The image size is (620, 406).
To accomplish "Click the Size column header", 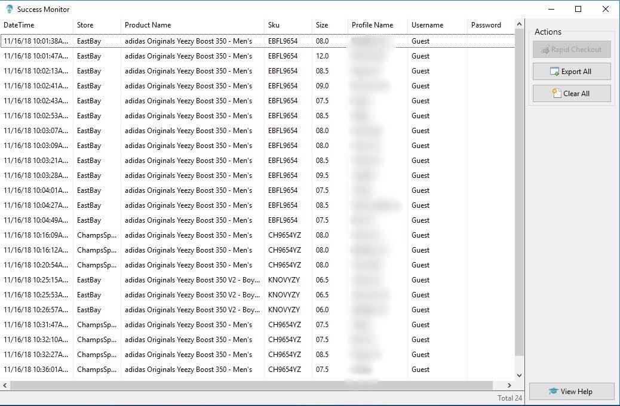I will pyautogui.click(x=330, y=25).
